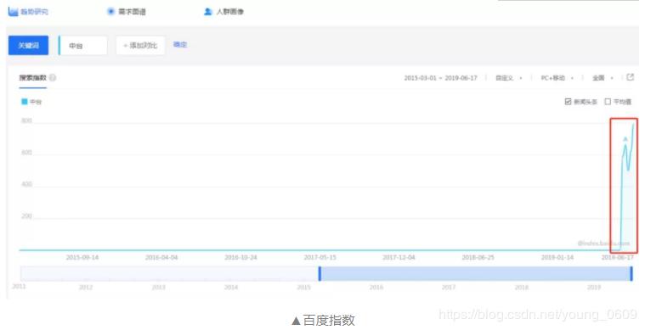Click the 确定 confirm link

[180, 44]
